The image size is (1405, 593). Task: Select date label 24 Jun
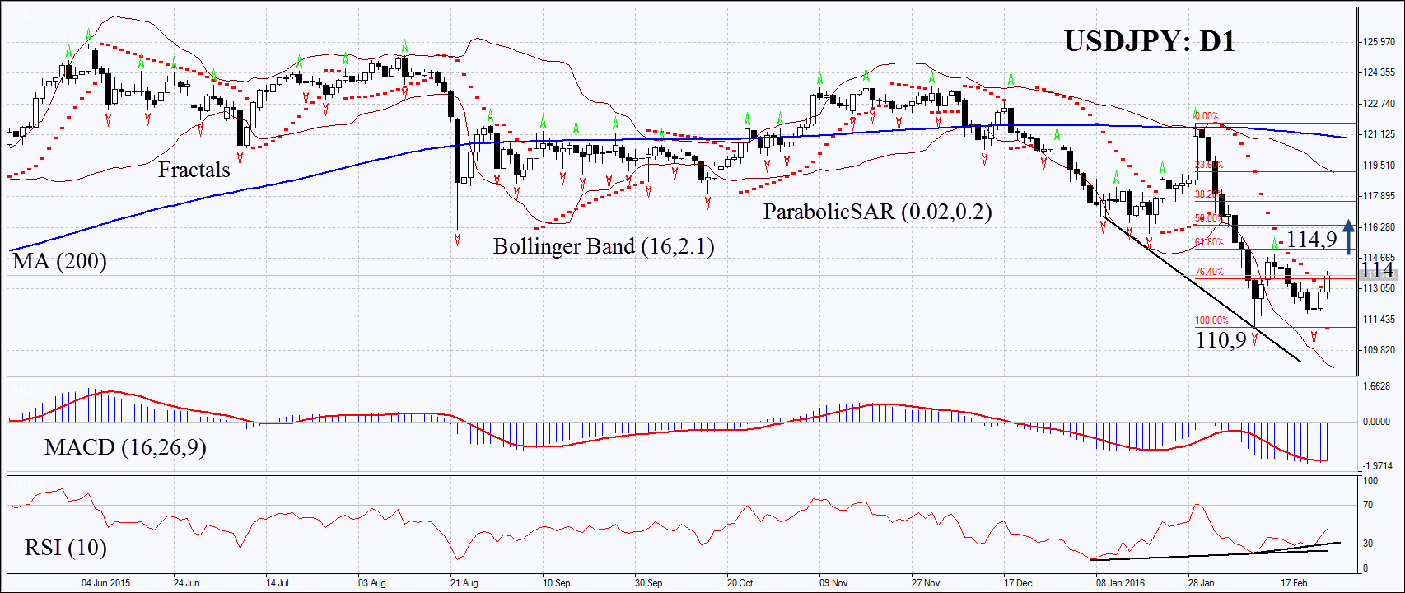186,583
